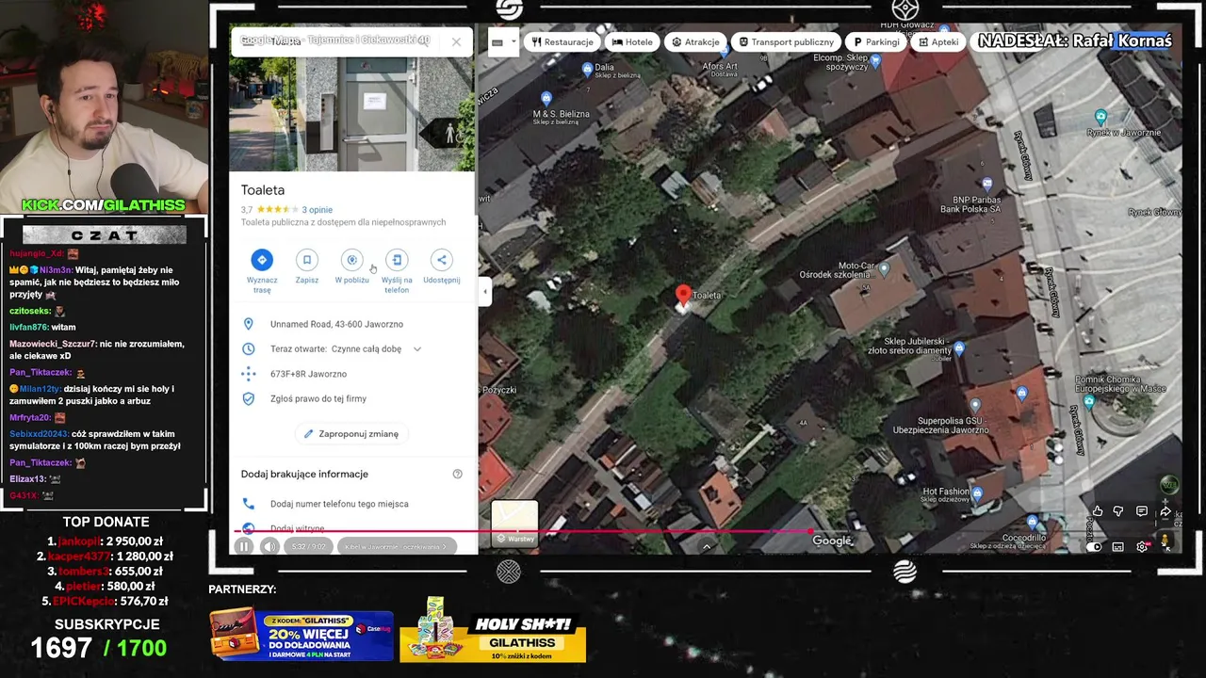Click the video share arrow icon
1206x678 pixels.
click(1165, 511)
